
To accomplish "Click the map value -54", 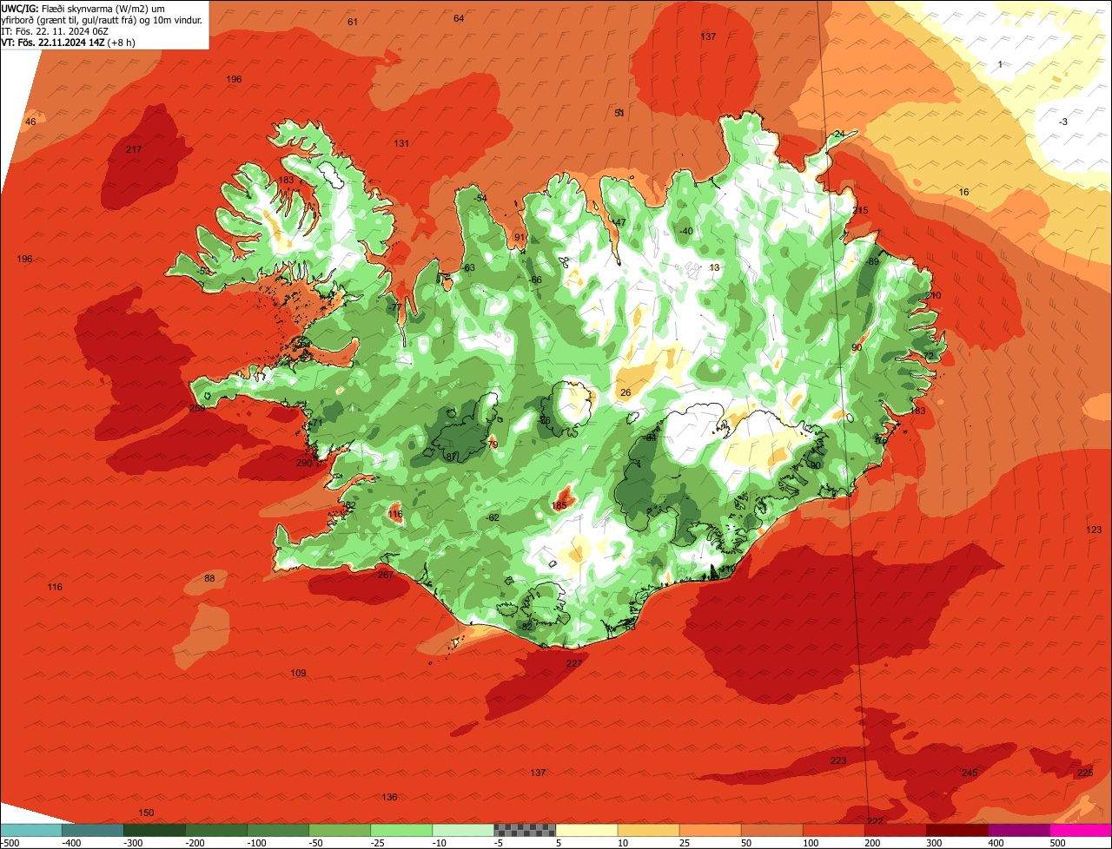I will 480,198.
